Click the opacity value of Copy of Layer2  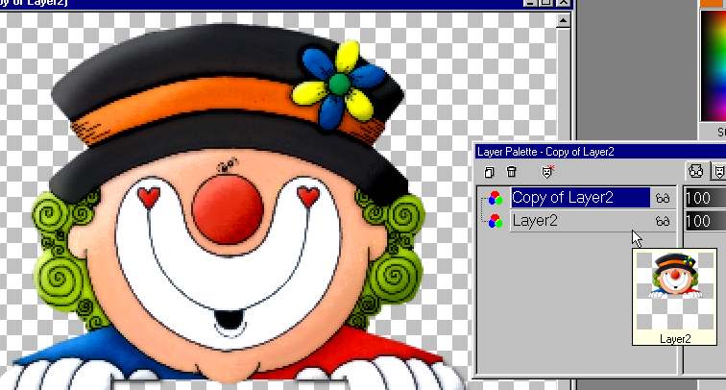click(705, 198)
